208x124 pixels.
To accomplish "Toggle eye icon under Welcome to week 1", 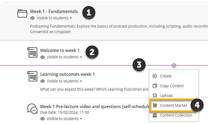I will [43, 57].
